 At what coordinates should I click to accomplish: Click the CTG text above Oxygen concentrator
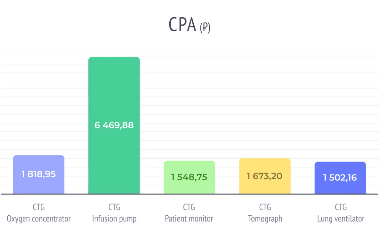pos(39,207)
